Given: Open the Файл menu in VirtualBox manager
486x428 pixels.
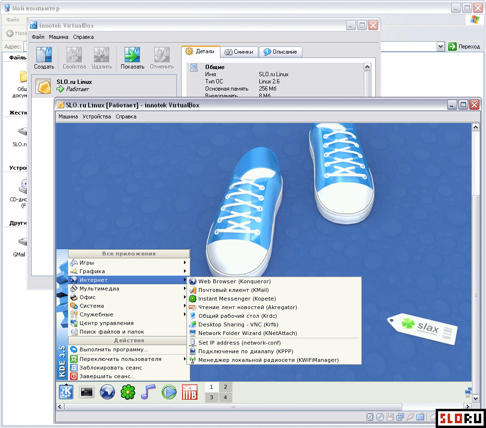Looking at the screenshot, I should click(38, 37).
